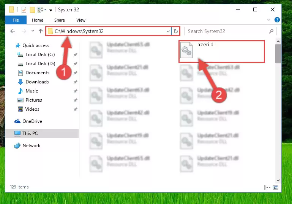This screenshot has width=292, height=204.
Task: Open Windows Explorer help
Action: coord(277,20)
